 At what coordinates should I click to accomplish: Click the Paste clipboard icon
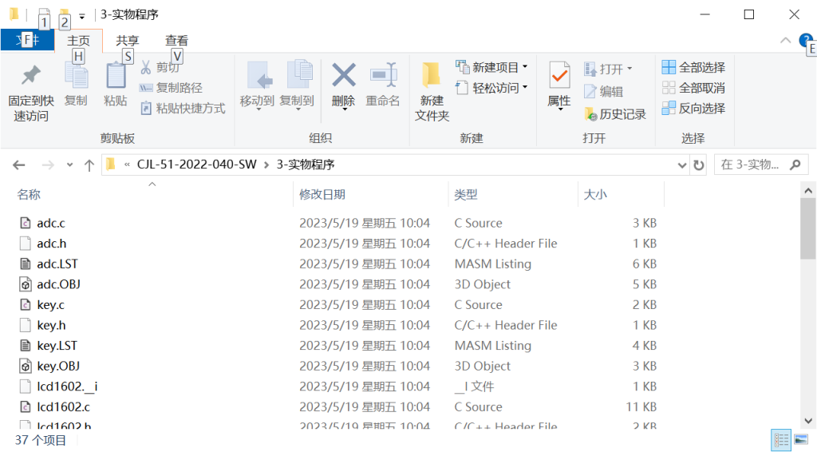point(116,77)
